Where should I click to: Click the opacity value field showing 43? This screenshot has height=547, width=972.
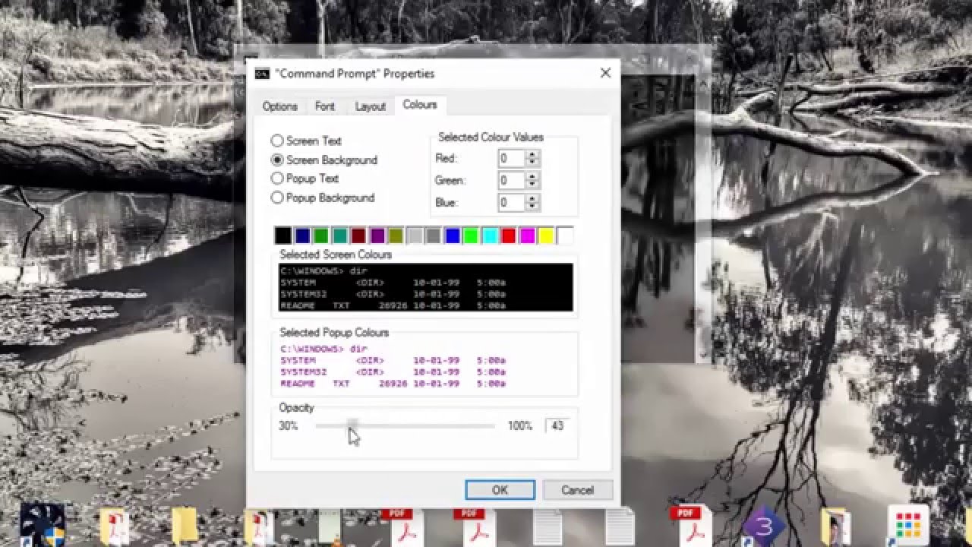[557, 426]
